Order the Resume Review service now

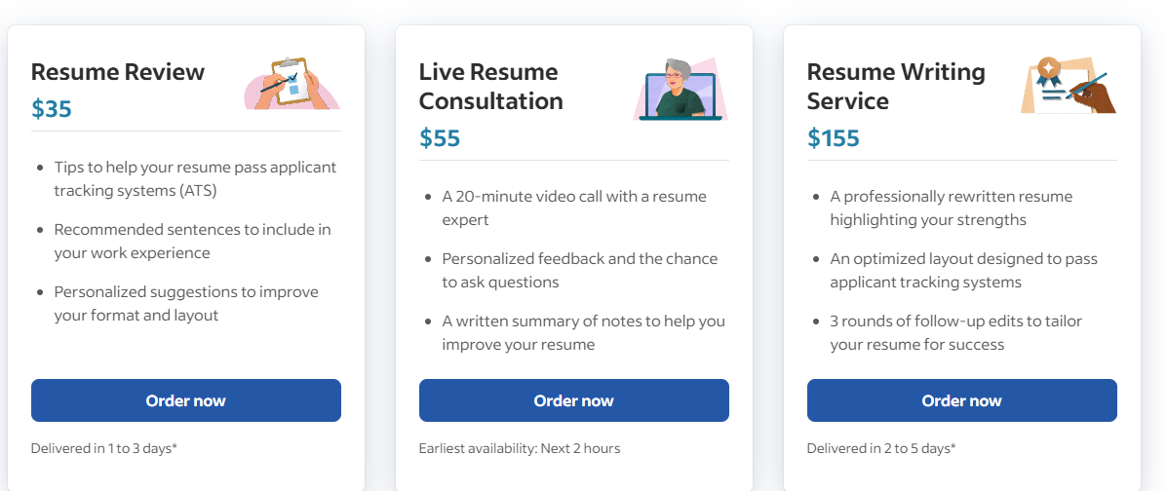[x=186, y=400]
